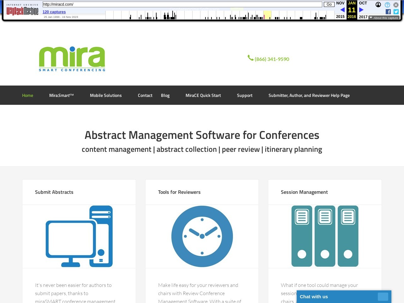Click the computer icon under Submit Abstracts
Viewport: 404px width, 303px height.
[x=79, y=236]
